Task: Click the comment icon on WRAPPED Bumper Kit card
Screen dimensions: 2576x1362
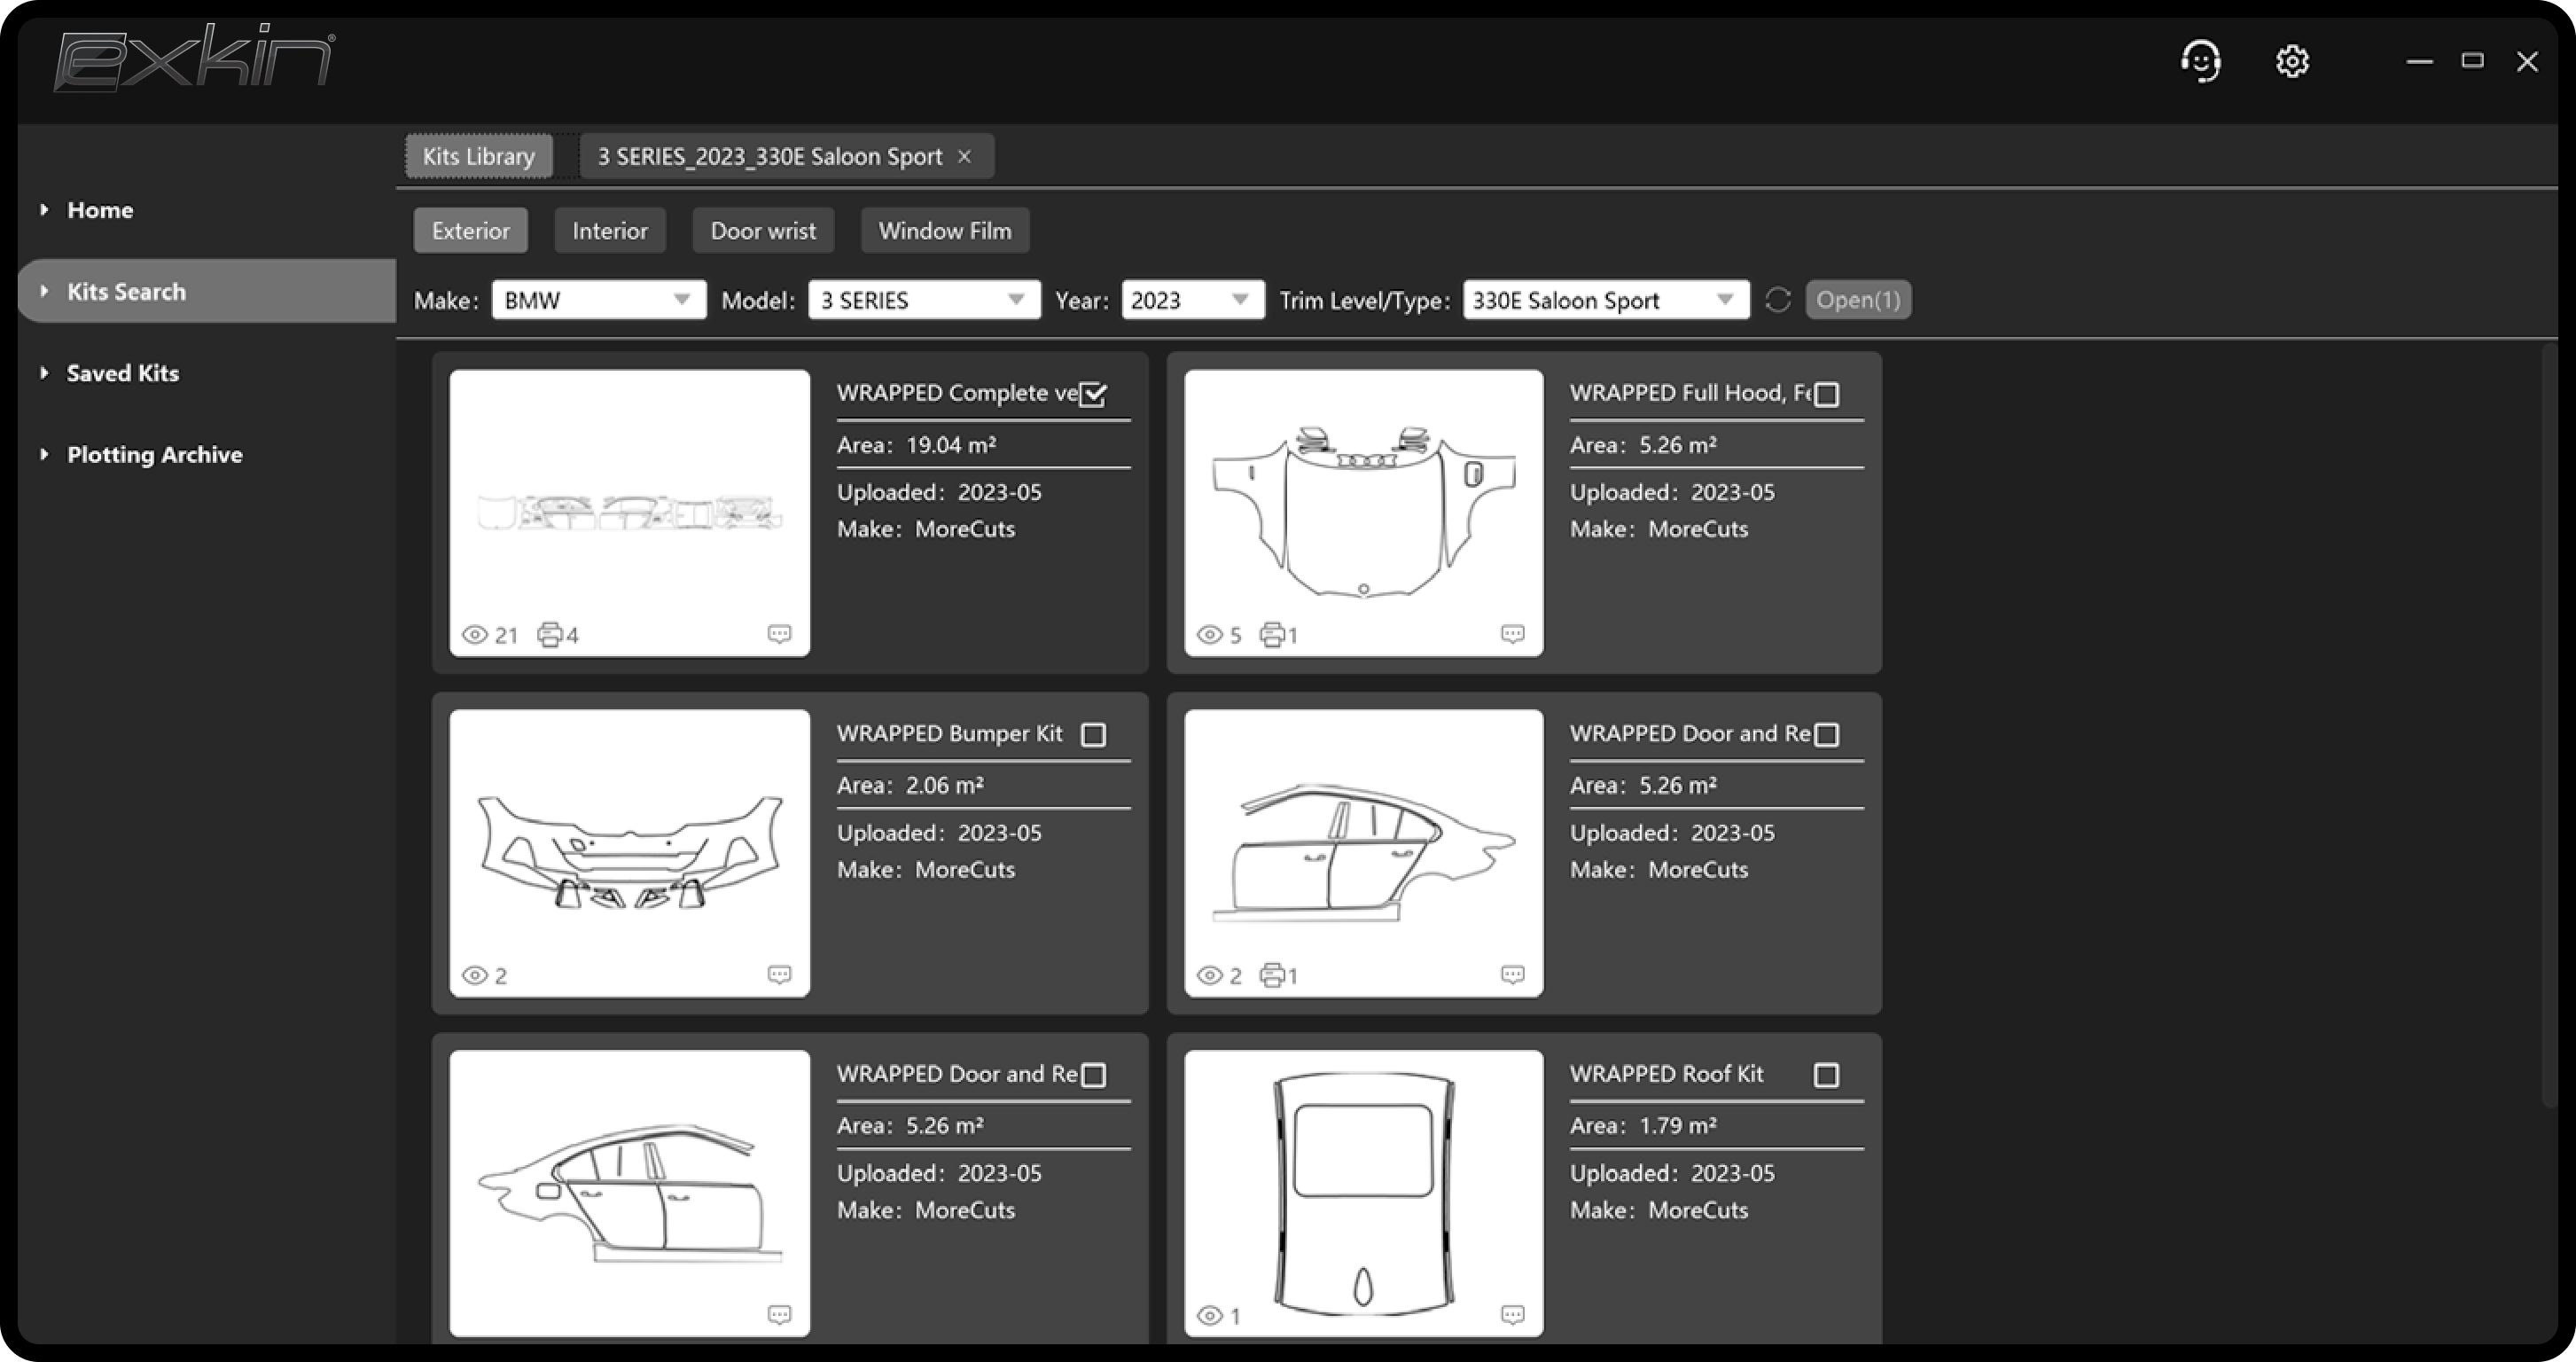Action: (779, 974)
